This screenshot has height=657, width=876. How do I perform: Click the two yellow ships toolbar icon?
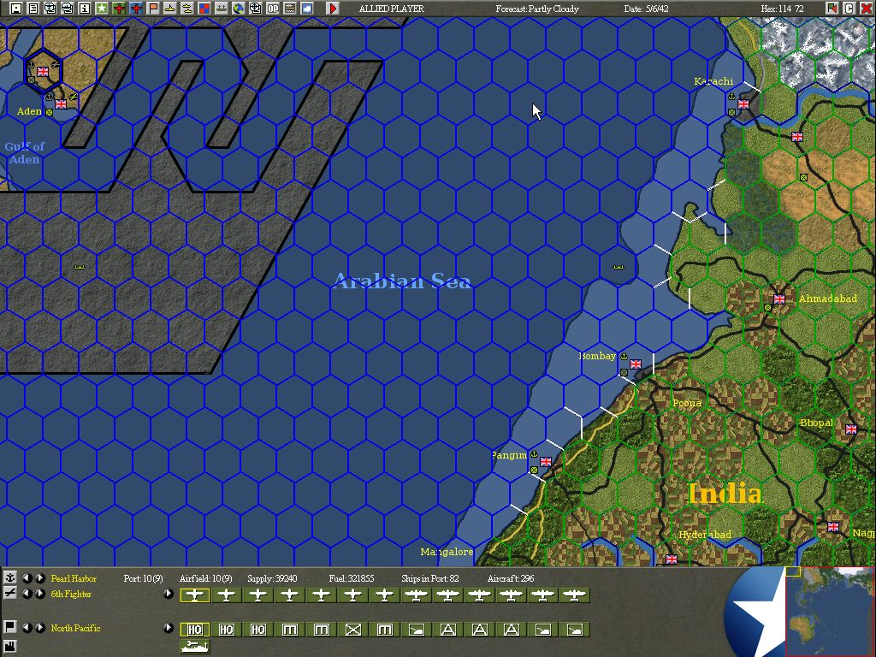187,9
